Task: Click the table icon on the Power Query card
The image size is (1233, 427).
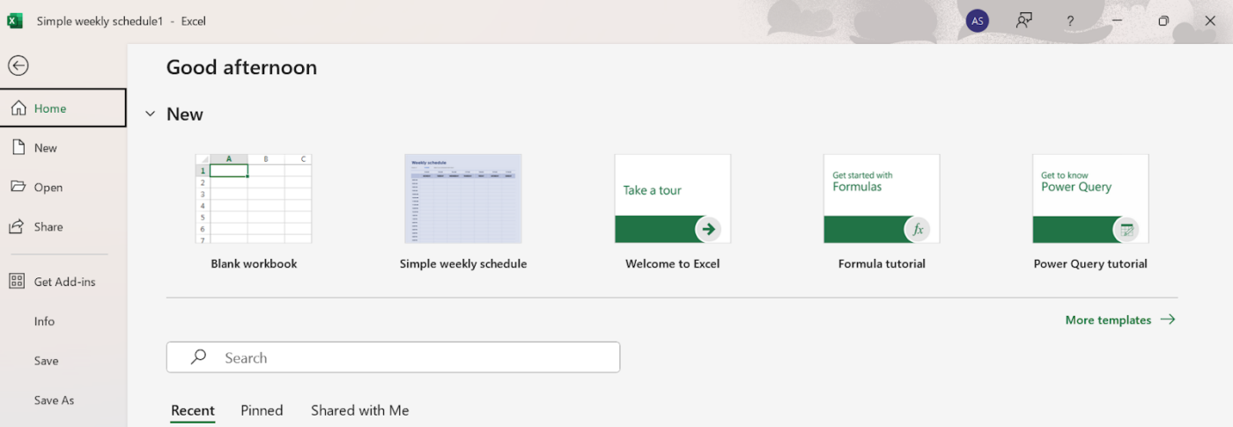Action: pyautogui.click(x=1126, y=230)
